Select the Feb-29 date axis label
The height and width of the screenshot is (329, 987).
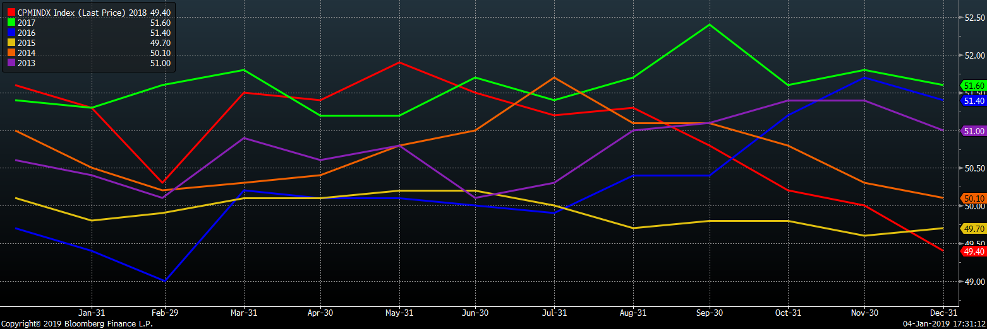coord(165,312)
